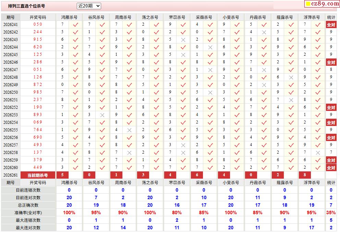This screenshot has width=340, height=232.
Task: Click gray X mark in 周南杀号 row 2026255
Action: pos(130,130)
